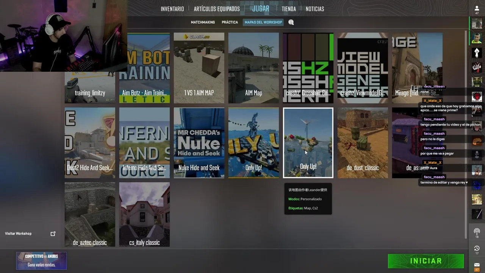485x273 pixels.
Task: Select Dust2 Hide And Seek map
Action: [x=90, y=143]
